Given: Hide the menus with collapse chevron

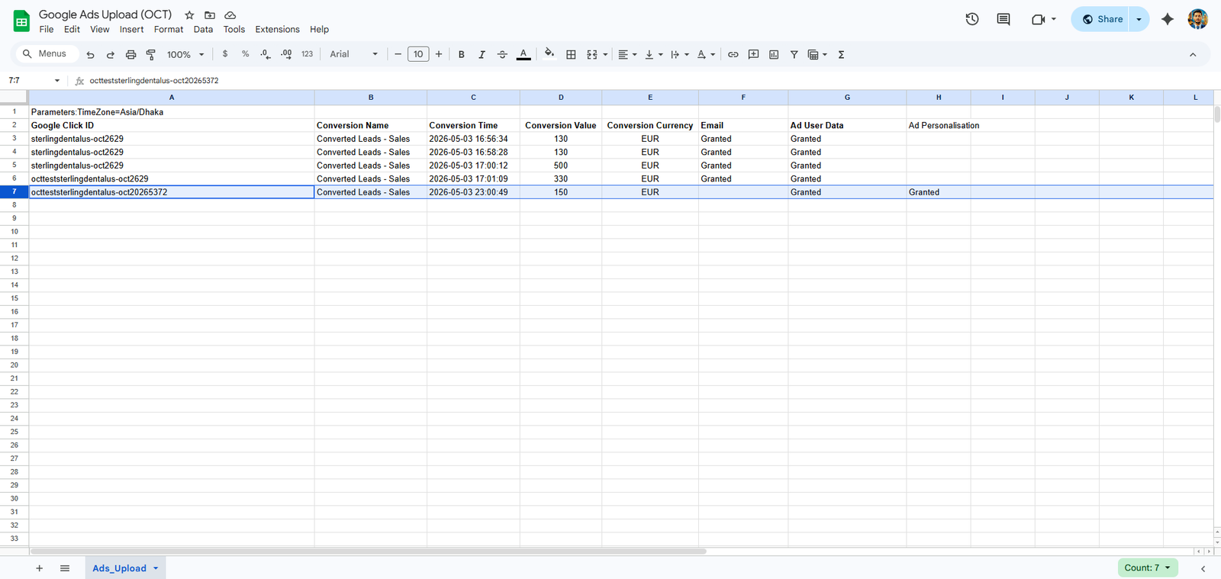Looking at the screenshot, I should click(x=1193, y=54).
